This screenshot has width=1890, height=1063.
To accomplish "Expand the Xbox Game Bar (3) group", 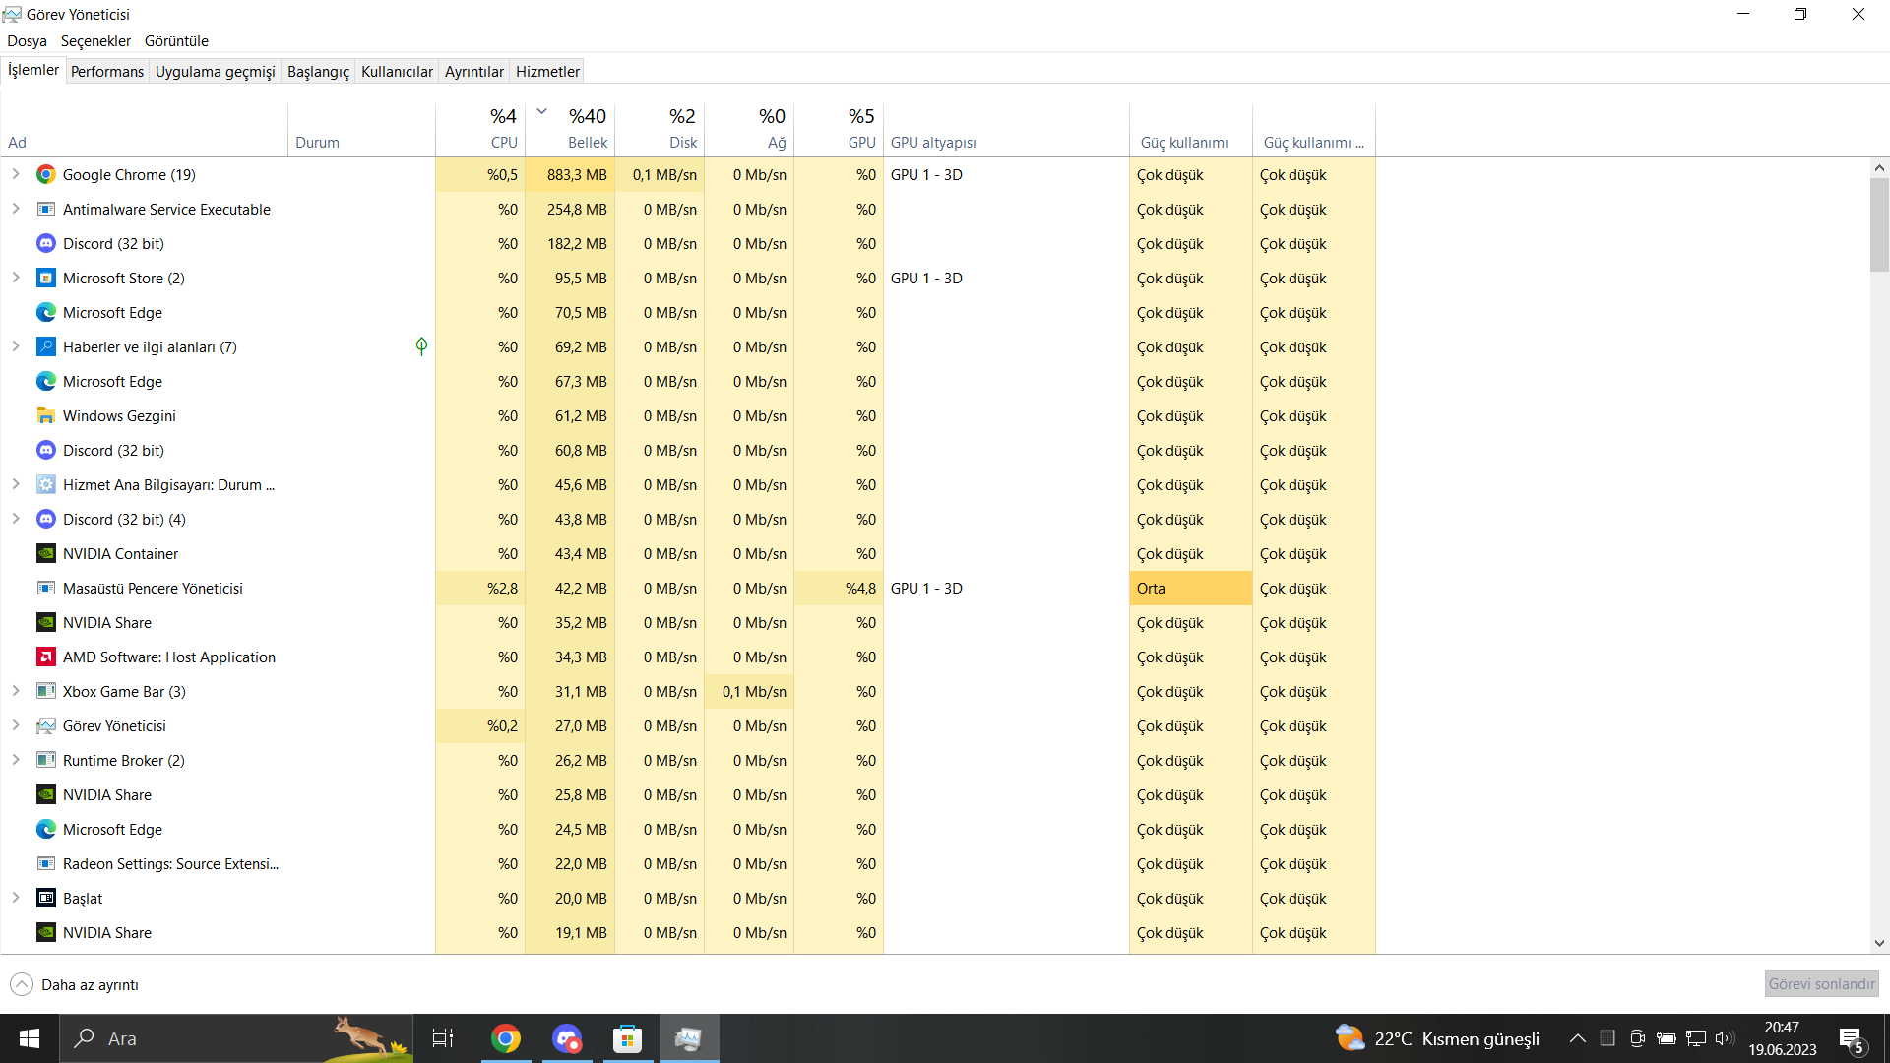I will (x=16, y=691).
